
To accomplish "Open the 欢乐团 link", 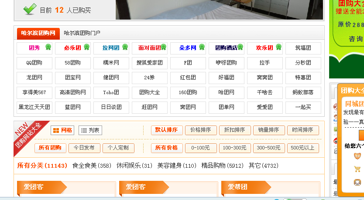I will pyautogui.click(x=265, y=48).
